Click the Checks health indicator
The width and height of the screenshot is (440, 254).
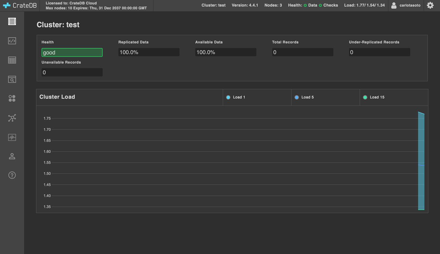tap(328, 5)
